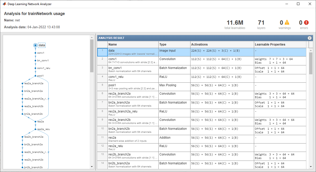The width and height of the screenshot is (316, 172).
Task: Select res2a_branch2b row in the table
Action: 202,122
